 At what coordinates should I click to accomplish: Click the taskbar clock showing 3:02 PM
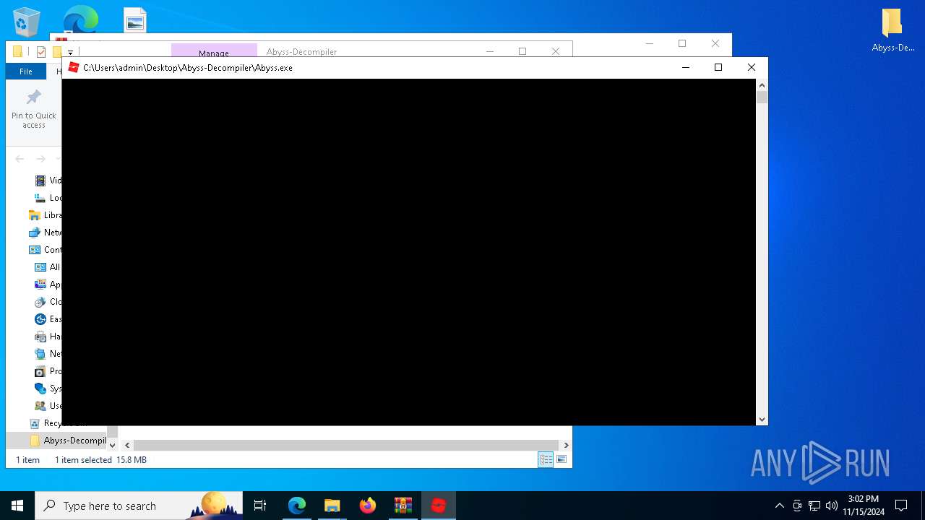pos(864,506)
